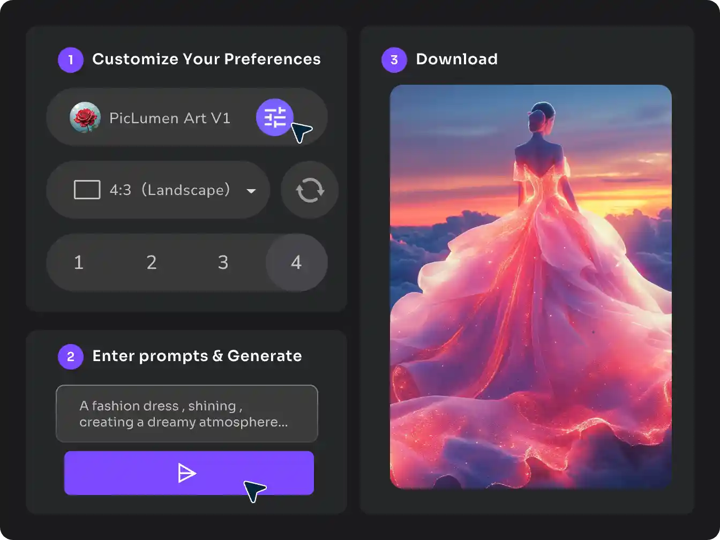The image size is (720, 540).
Task: Click the refresh aspect ratio icon
Action: (309, 190)
